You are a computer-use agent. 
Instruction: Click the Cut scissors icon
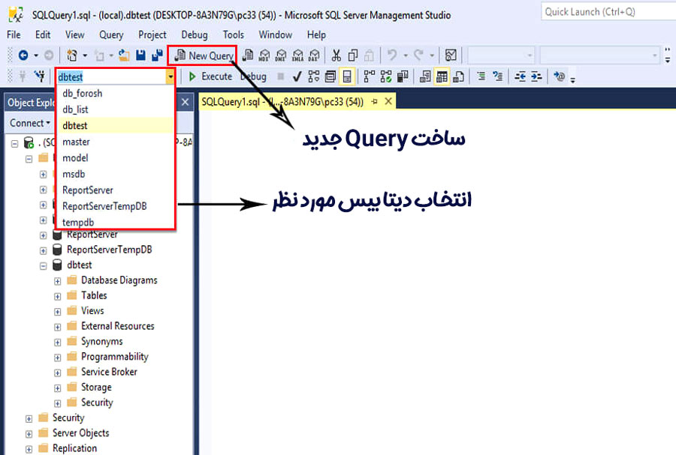click(x=336, y=55)
